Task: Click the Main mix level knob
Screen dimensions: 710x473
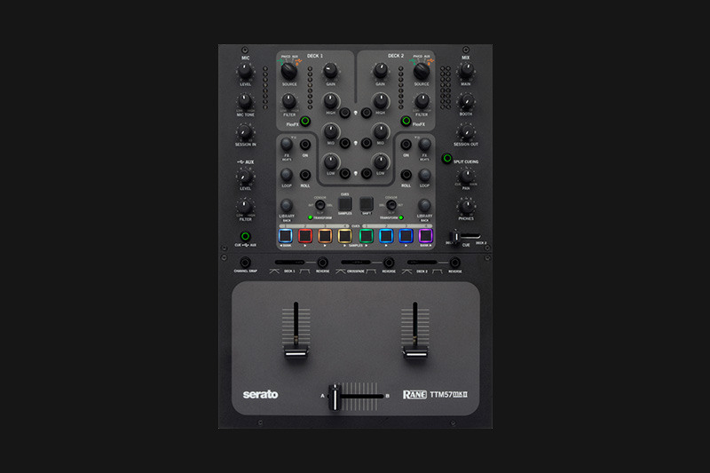Action: [x=466, y=71]
